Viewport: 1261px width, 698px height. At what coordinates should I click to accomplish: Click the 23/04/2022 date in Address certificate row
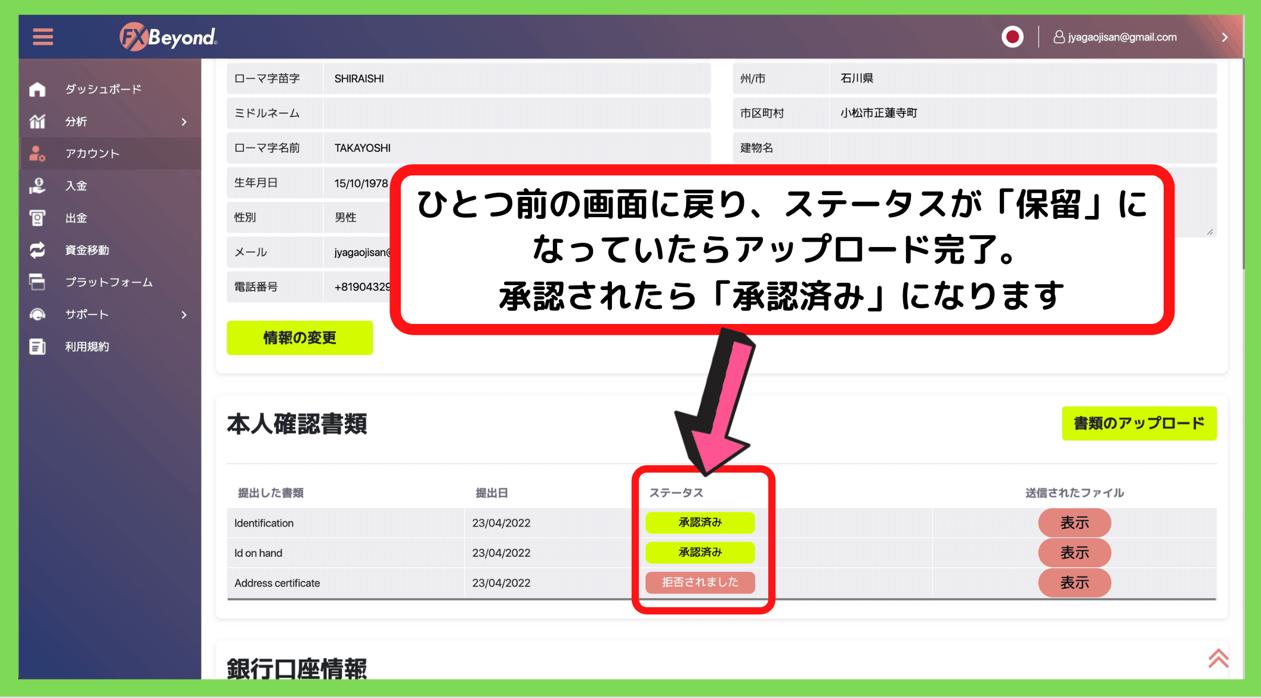tap(501, 583)
